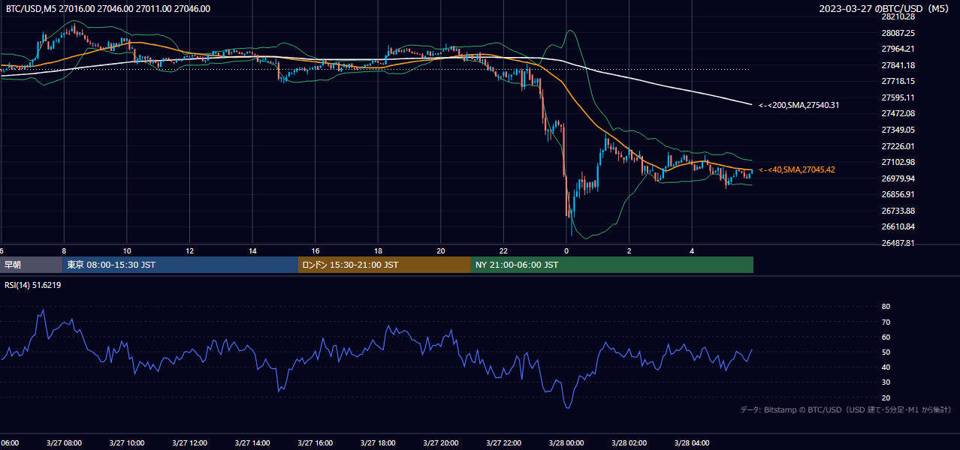Click the 200 SMA 27540.31 label

pos(799,105)
